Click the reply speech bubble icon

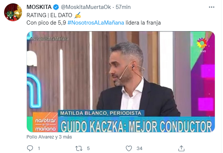click(30, 148)
